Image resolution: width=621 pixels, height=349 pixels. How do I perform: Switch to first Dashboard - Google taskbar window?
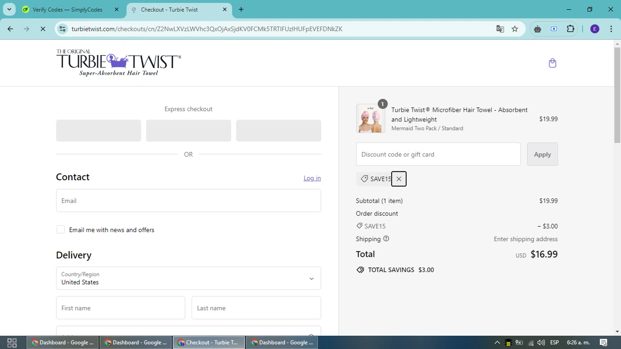click(x=63, y=343)
